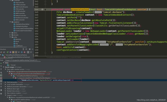Click project tree vertical scrollbar
Viewport: 167px width, 102px height.
tap(33, 3)
